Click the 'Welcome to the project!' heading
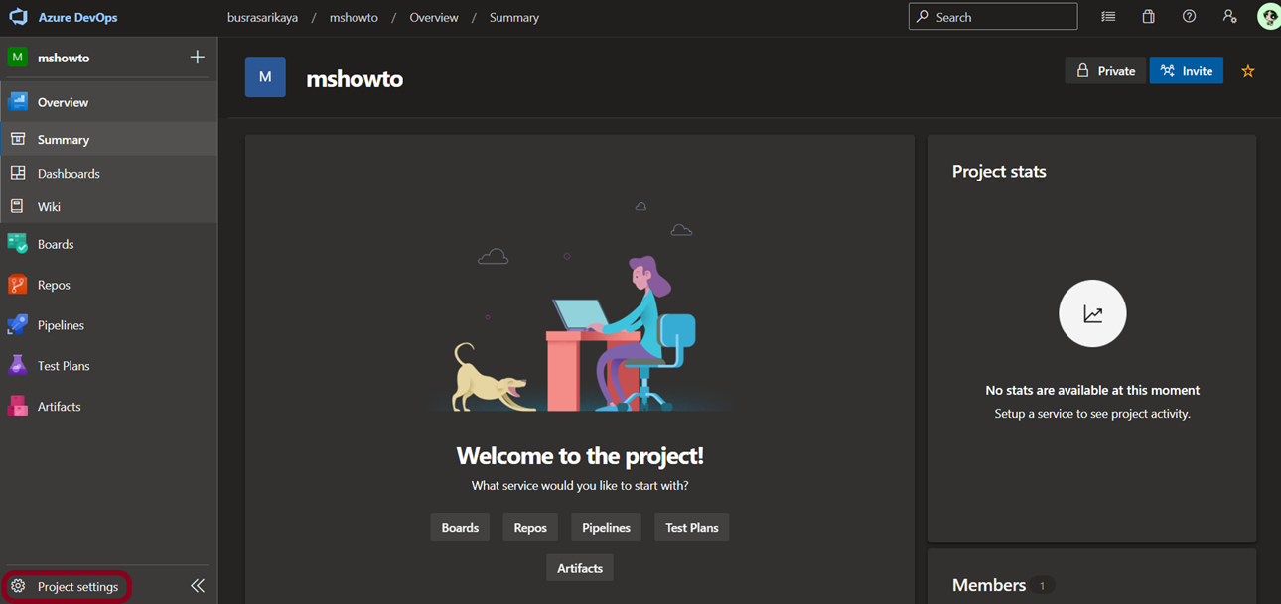Image resolution: width=1281 pixels, height=604 pixels. coord(580,455)
